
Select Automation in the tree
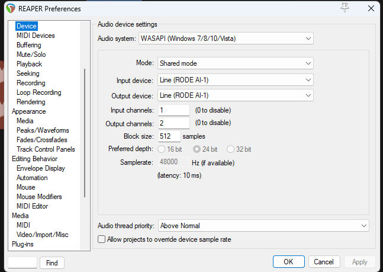click(x=32, y=178)
